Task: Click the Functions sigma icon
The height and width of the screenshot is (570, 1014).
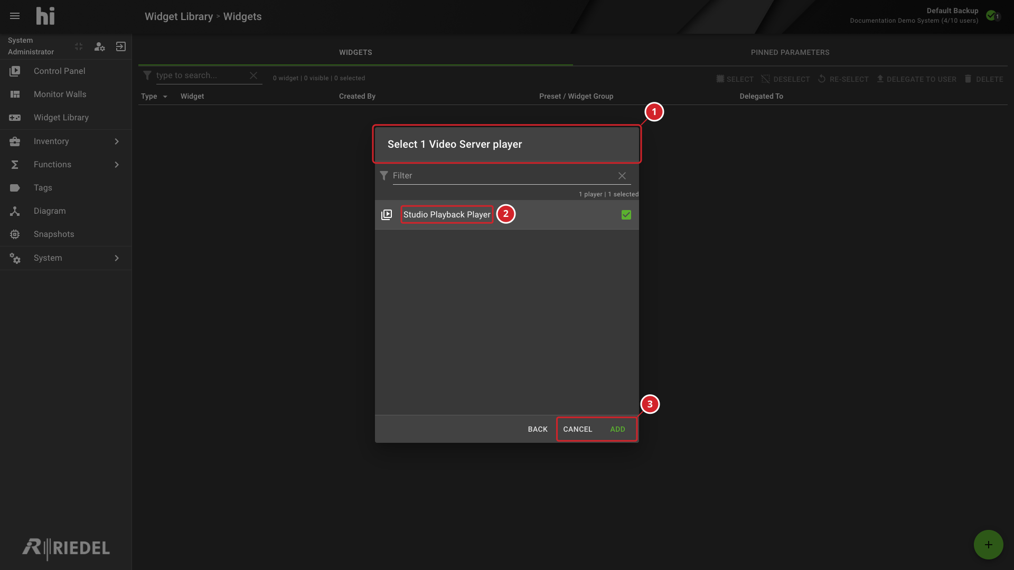Action: tap(15, 165)
